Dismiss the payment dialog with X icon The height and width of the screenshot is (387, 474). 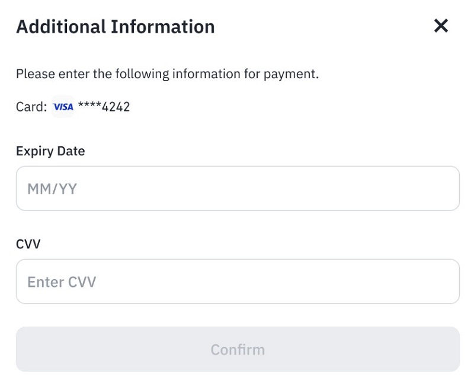(x=441, y=25)
